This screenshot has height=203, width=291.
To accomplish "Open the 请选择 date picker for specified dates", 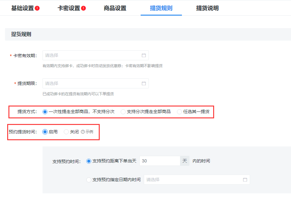I will [x=194, y=179].
